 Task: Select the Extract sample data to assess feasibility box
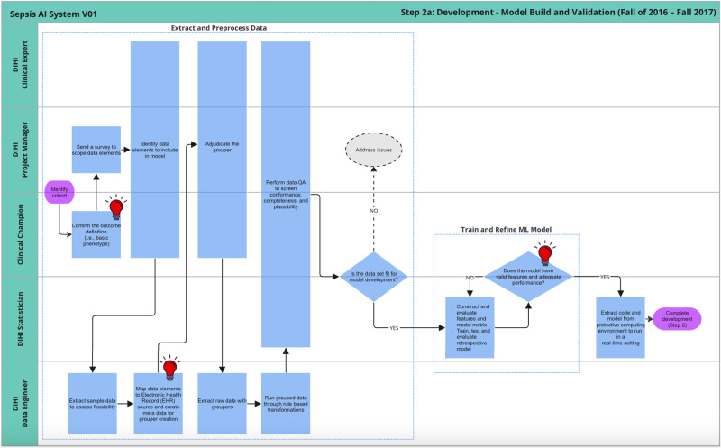point(93,401)
